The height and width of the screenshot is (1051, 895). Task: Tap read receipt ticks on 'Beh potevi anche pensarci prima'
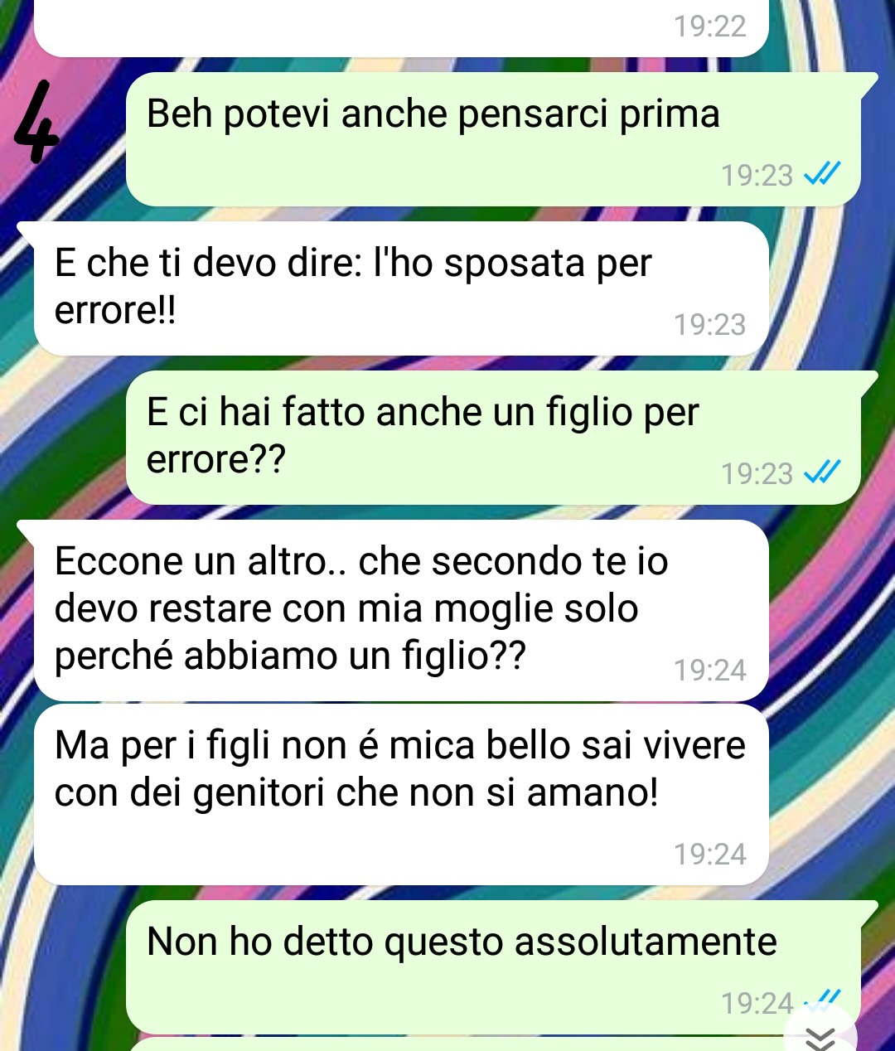823,175
